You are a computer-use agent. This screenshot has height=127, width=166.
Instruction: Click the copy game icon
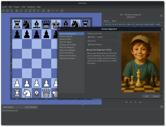(26, 11)
